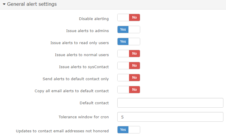
Task: Toggle Updates to contact email addresses switch
Action: (128, 130)
